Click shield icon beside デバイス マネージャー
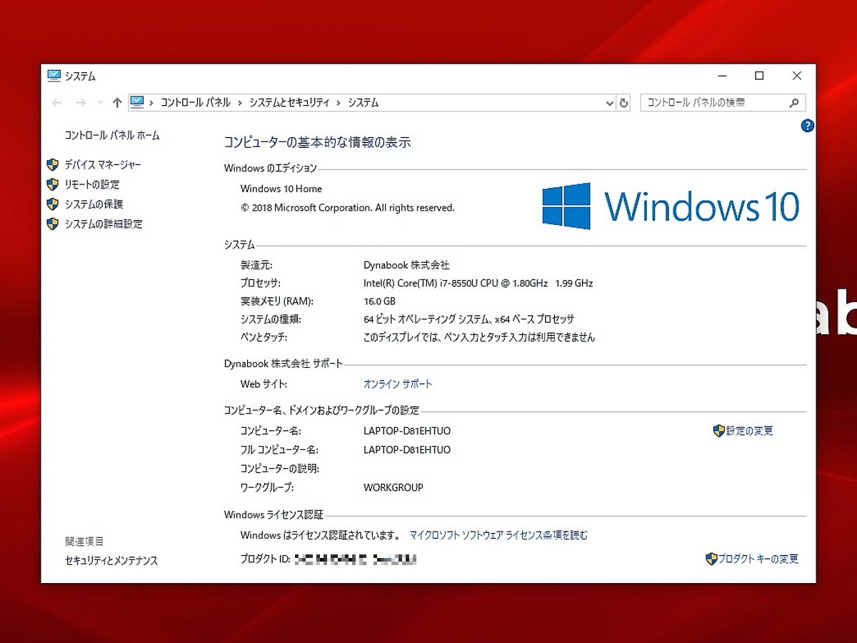The image size is (857, 643). [x=52, y=164]
